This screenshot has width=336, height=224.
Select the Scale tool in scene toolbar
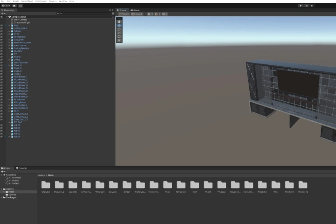pyautogui.click(x=119, y=33)
